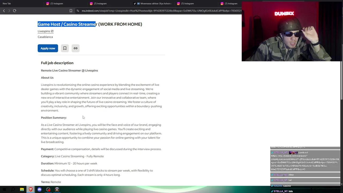
Task: Click the Position Summary: heading
Action: 54,118
